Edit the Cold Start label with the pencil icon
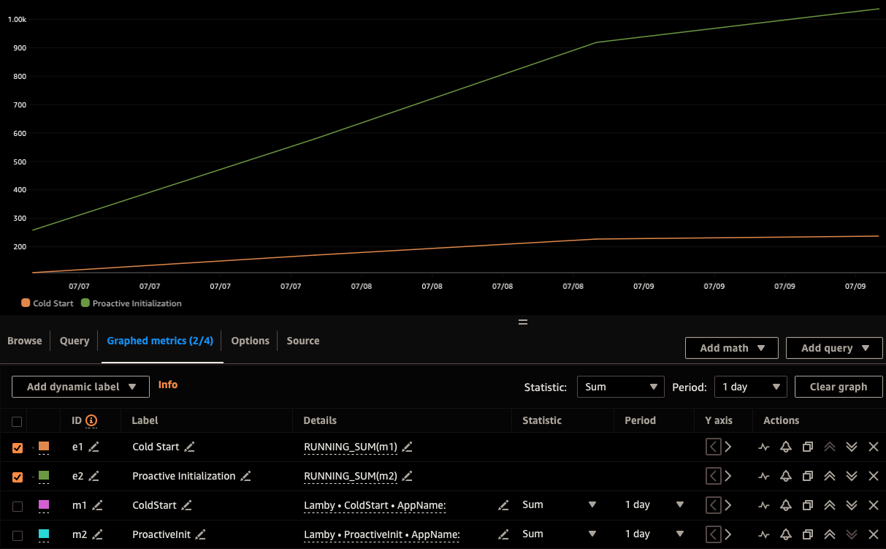 (188, 447)
